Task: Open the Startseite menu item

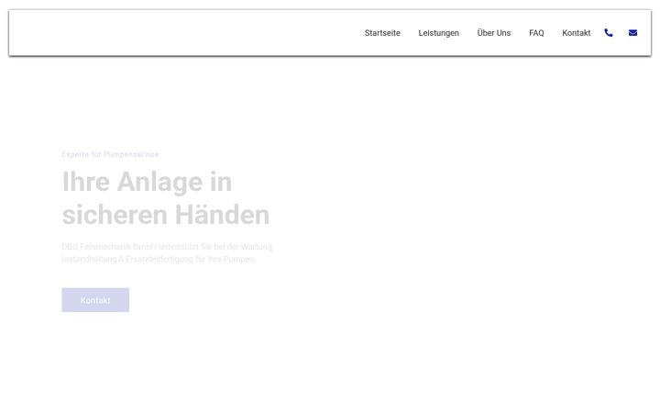Action: pos(382,33)
